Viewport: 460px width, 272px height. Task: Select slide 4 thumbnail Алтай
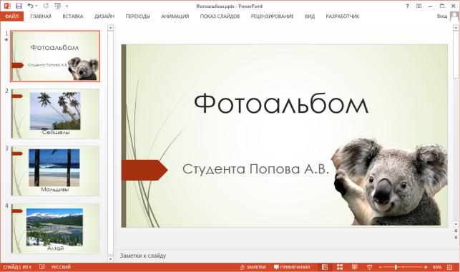(55, 228)
